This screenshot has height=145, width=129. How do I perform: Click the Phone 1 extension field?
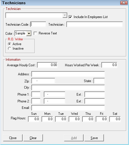pos(95,94)
